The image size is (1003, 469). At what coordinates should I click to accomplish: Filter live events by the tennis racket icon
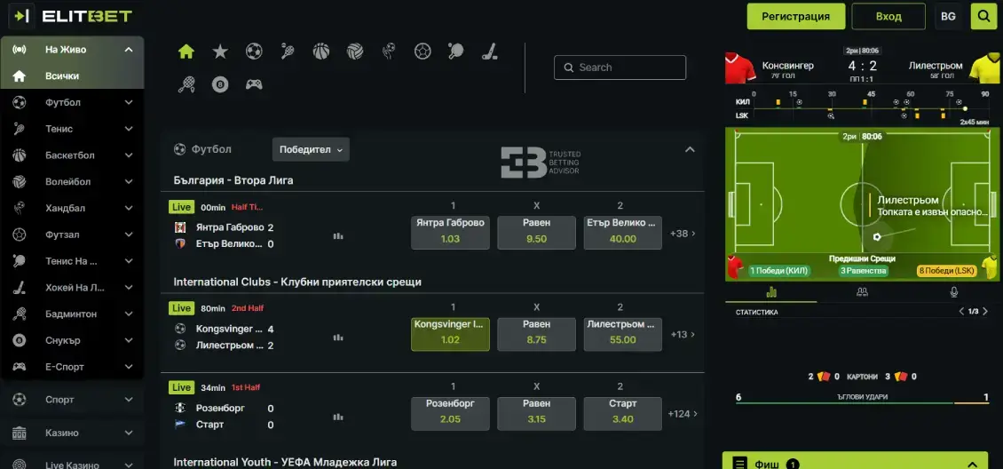pos(288,52)
